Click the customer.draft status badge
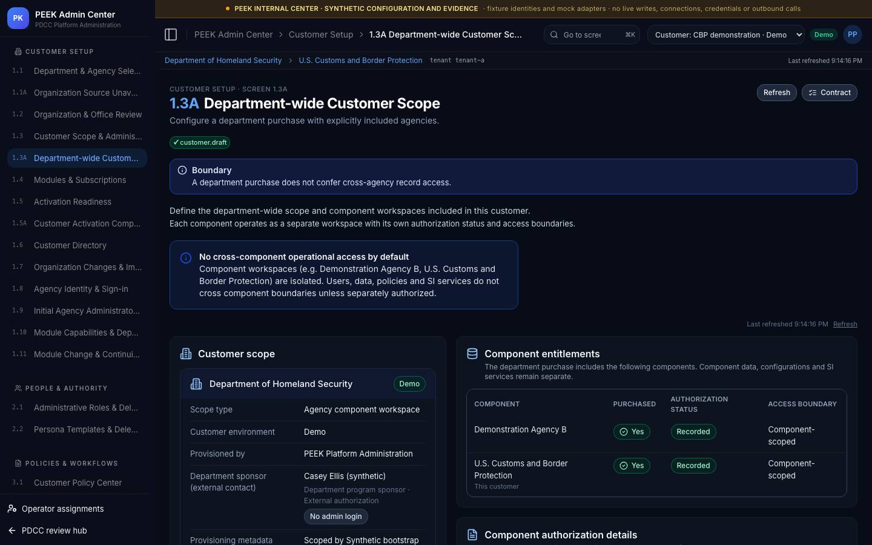Image resolution: width=872 pixels, height=545 pixels. click(x=200, y=142)
